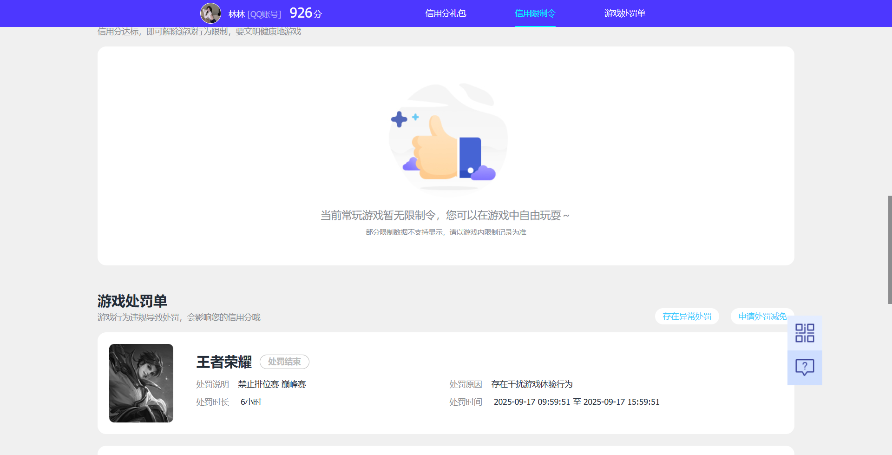892x455 pixels.
Task: Click the username 林林
Action: [236, 14]
